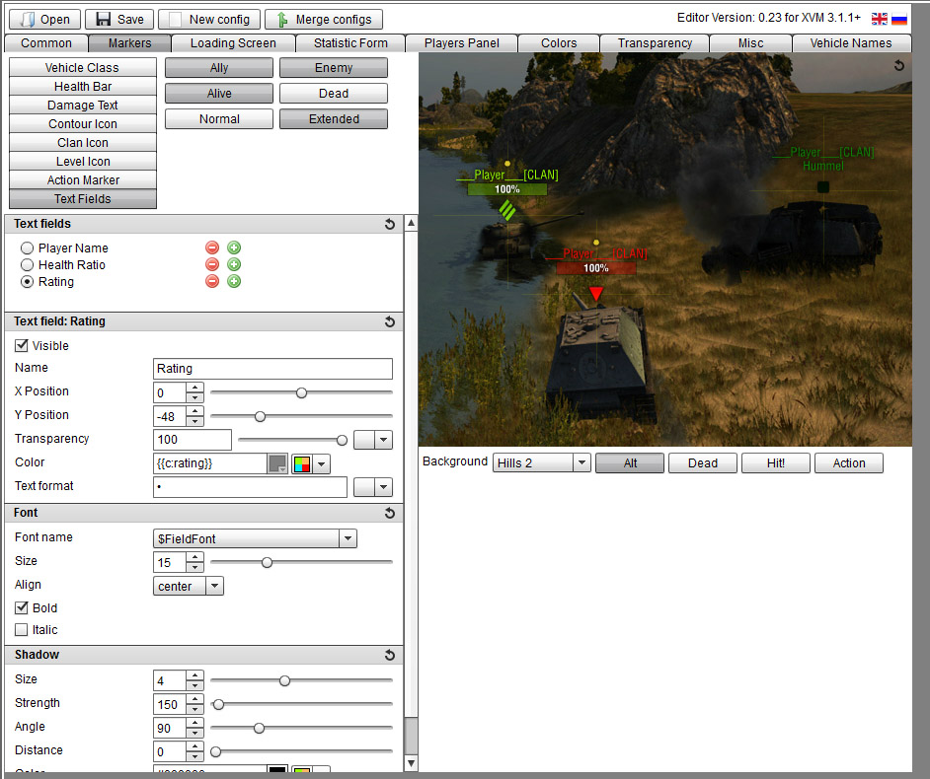Viewport: 930px width, 779px height.
Task: Open the Color palette dropdown arrow
Action: pyautogui.click(x=322, y=463)
